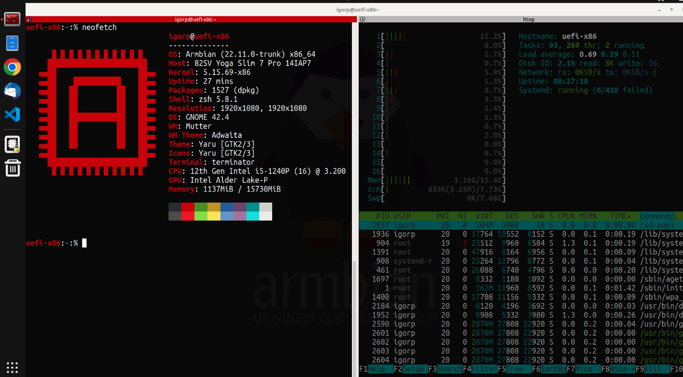Launch the Files manager dock icon
This screenshot has width=683, height=377.
pyautogui.click(x=13, y=43)
